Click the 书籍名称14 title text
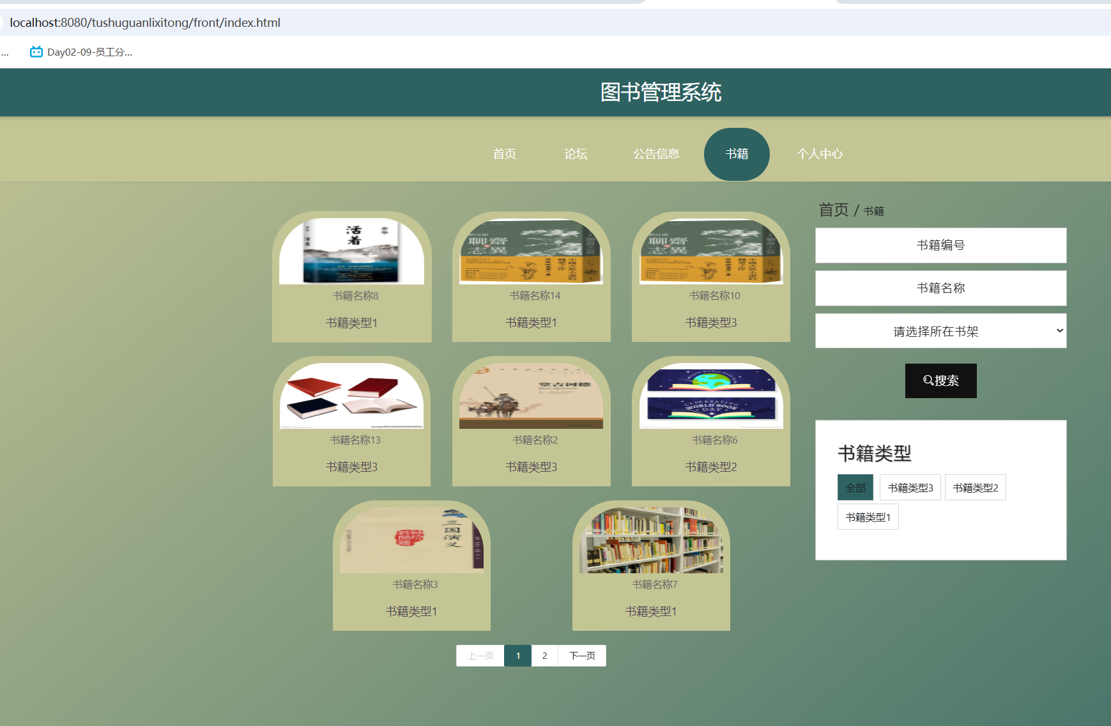Image resolution: width=1111 pixels, height=726 pixels. tap(535, 296)
